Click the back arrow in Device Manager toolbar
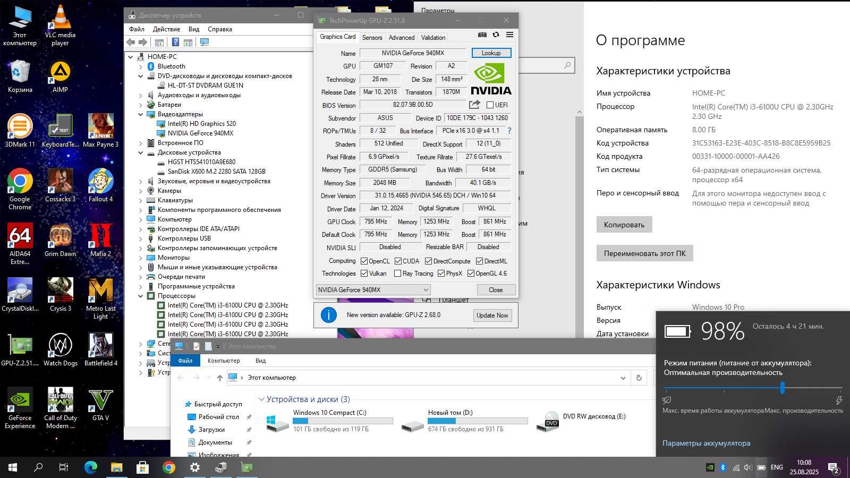 coord(131,42)
